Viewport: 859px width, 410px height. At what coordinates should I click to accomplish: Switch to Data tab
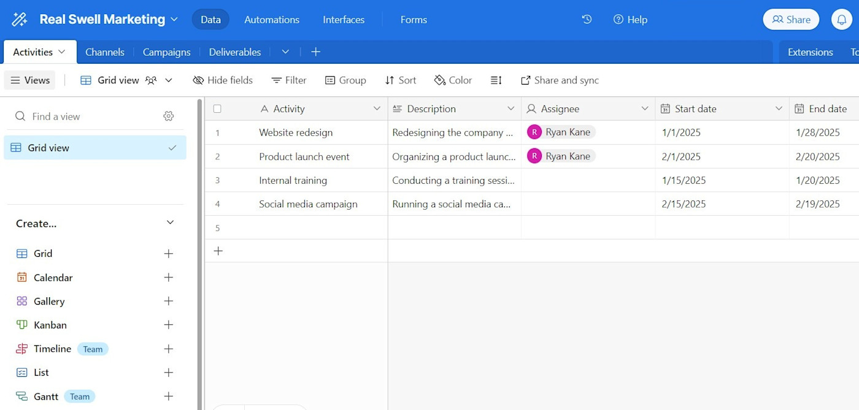pos(210,20)
